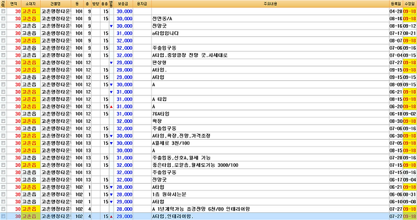Image resolution: width=417 pixels, height=220 pixels.
Task: Click the 08-31 modified date
Action: point(409,195)
